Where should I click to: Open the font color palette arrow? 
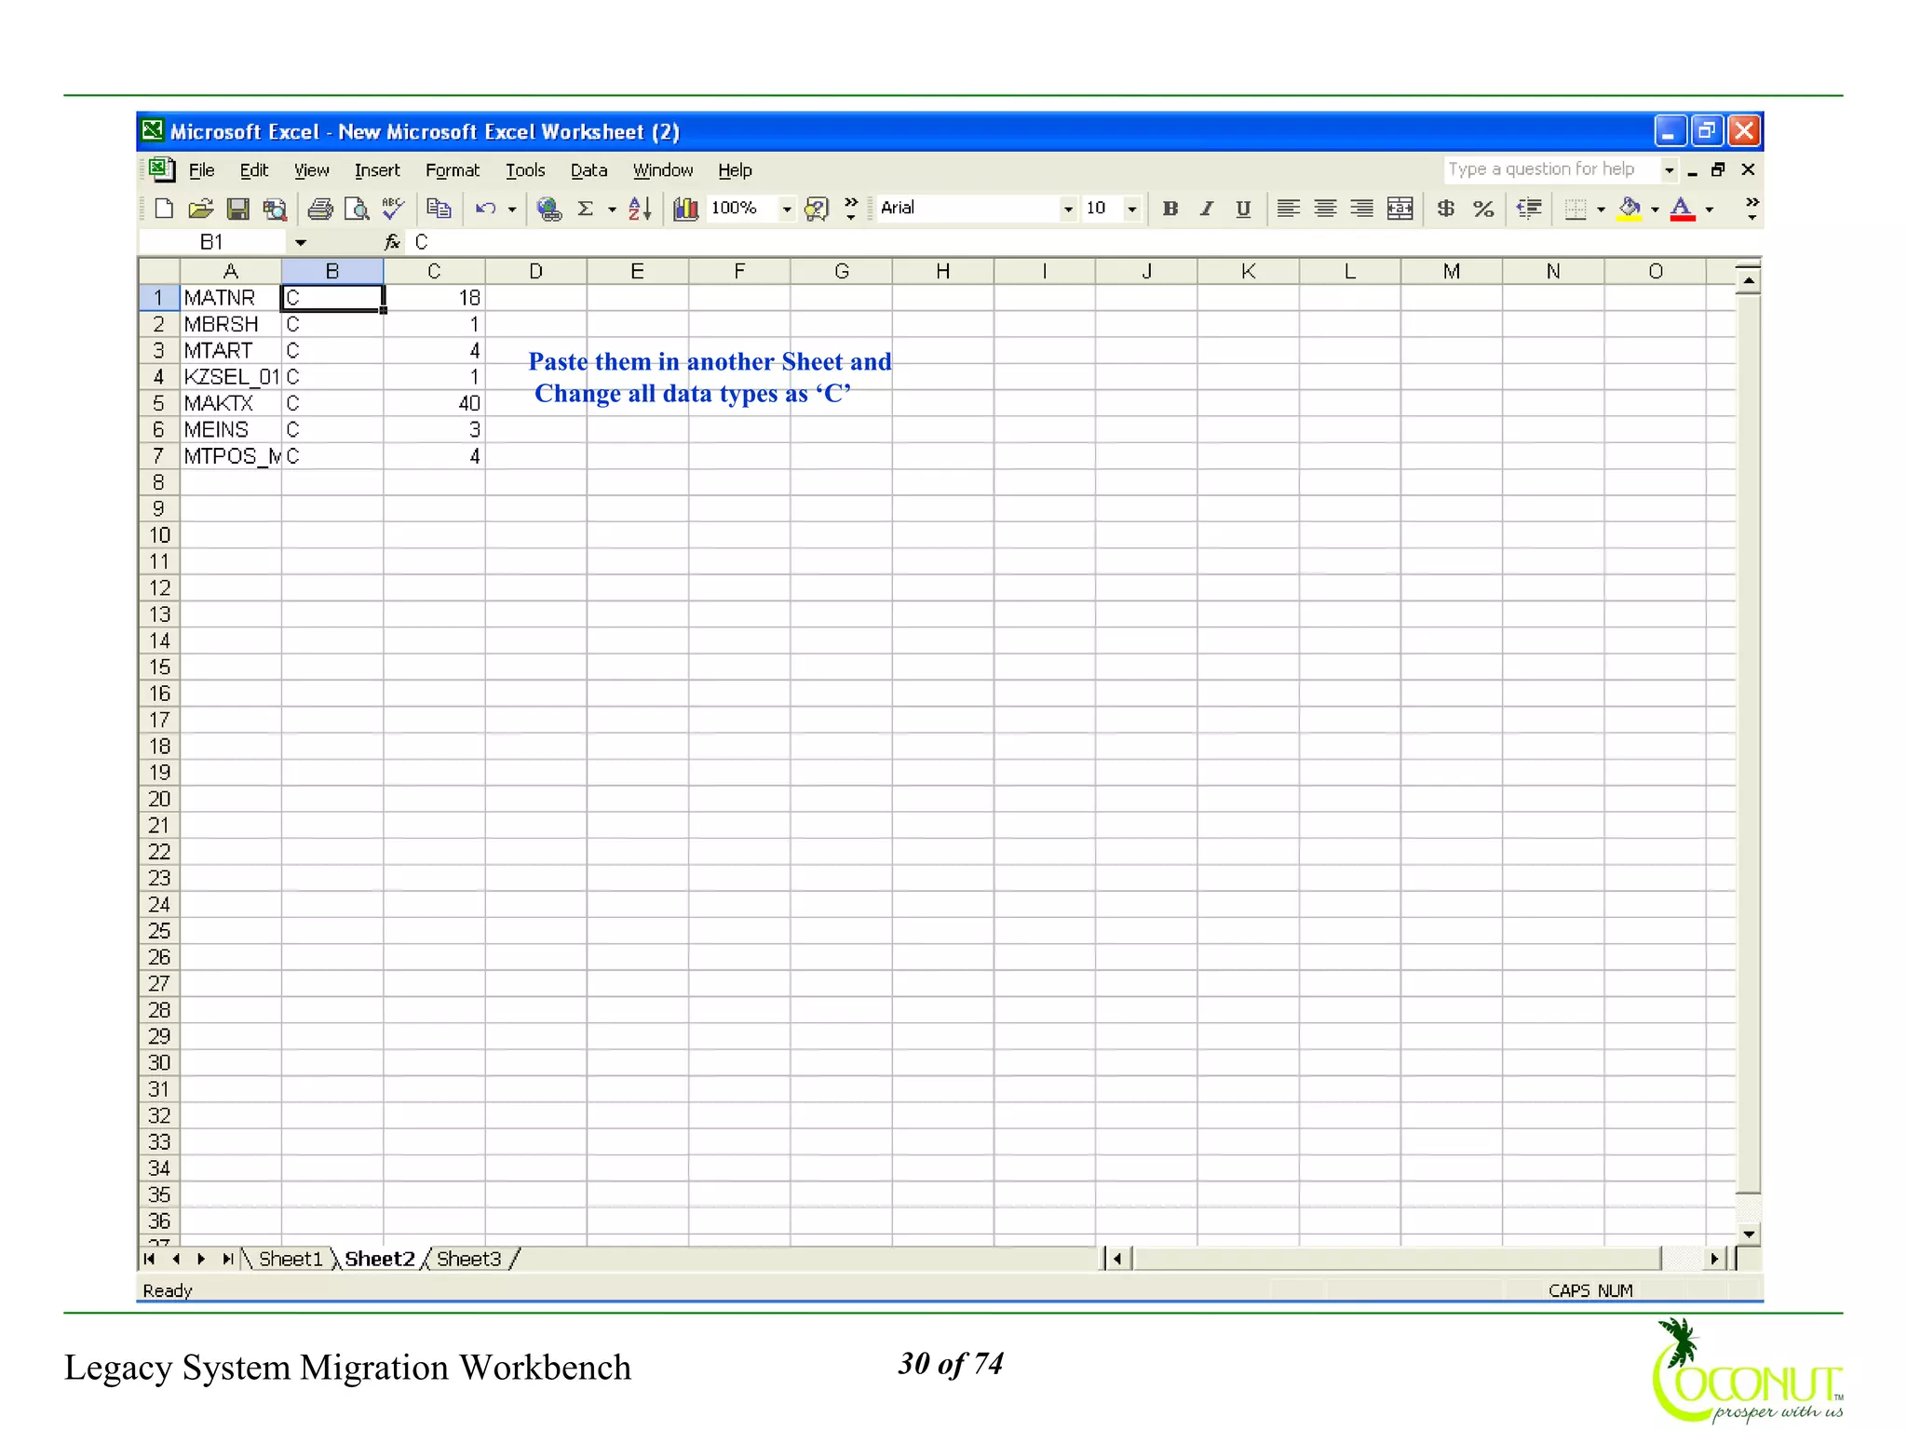click(1710, 209)
